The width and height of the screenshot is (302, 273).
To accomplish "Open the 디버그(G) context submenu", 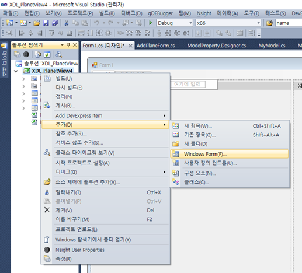I will (105, 172).
